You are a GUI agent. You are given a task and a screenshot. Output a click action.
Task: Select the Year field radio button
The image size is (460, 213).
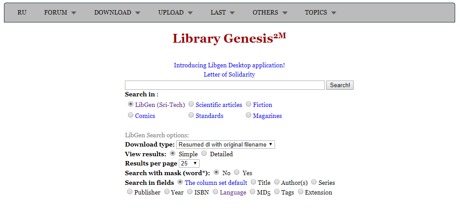tap(166, 191)
